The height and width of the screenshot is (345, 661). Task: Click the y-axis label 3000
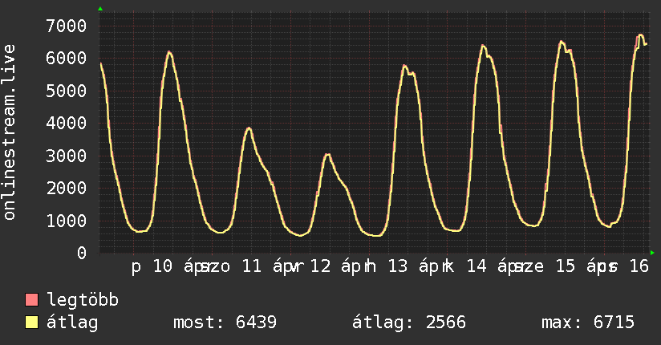[67, 156]
